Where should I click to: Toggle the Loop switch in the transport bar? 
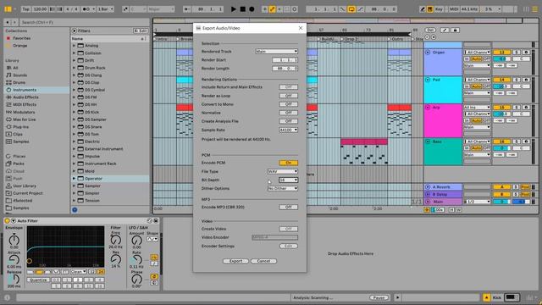[x=351, y=9]
